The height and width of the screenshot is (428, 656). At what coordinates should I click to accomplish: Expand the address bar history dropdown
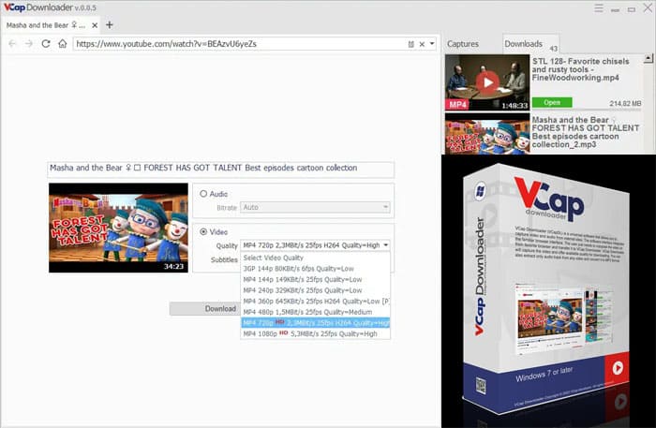[x=432, y=43]
